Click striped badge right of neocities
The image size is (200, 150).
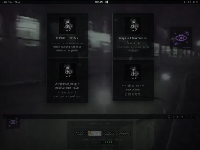click(109, 133)
